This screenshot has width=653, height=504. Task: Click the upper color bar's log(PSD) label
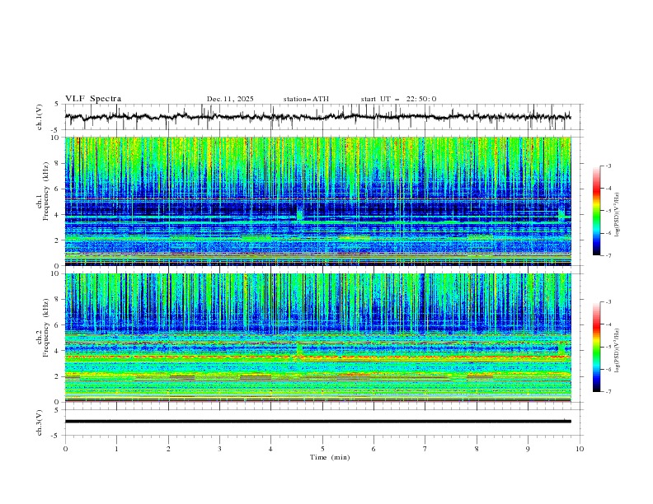pyautogui.click(x=617, y=215)
